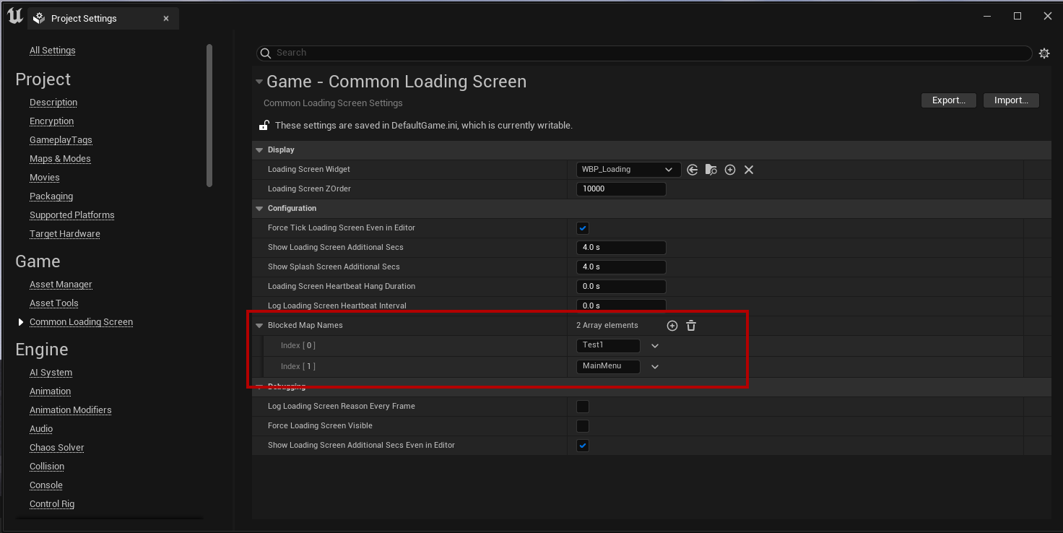The height and width of the screenshot is (533, 1063).
Task: Disable Force Tick Loading Screen Even in Editor
Action: pos(583,228)
